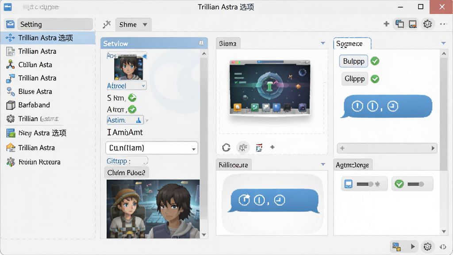This screenshot has width=453, height=255.
Task: Click the Sggnerce panel up scroll arrow
Action: click(x=444, y=54)
